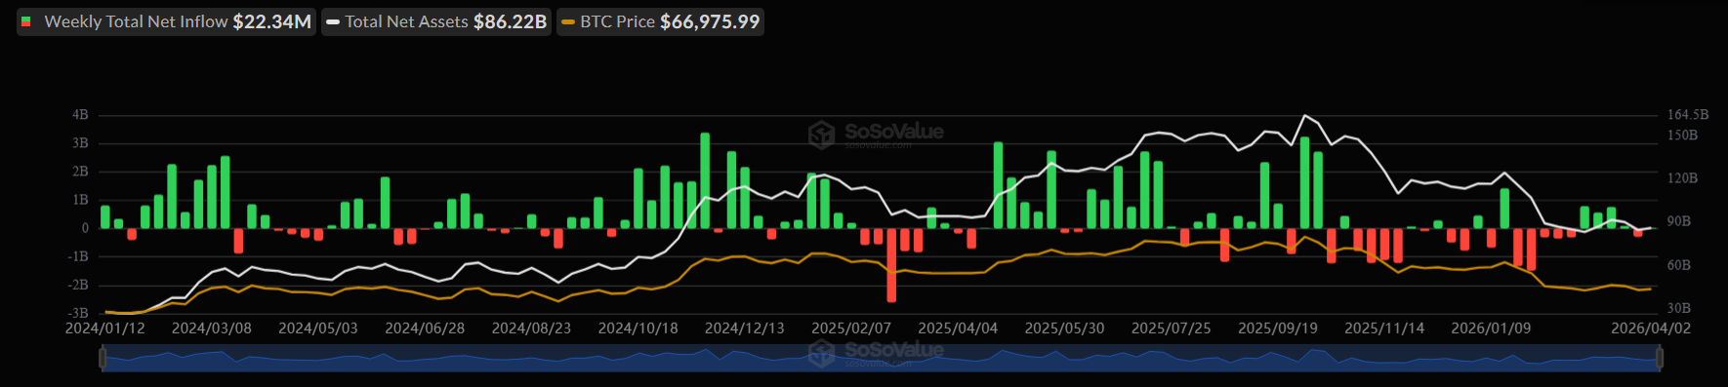Click the blue range navigator strip below the chart
The width and height of the screenshot is (1728, 387).
(x=881, y=359)
